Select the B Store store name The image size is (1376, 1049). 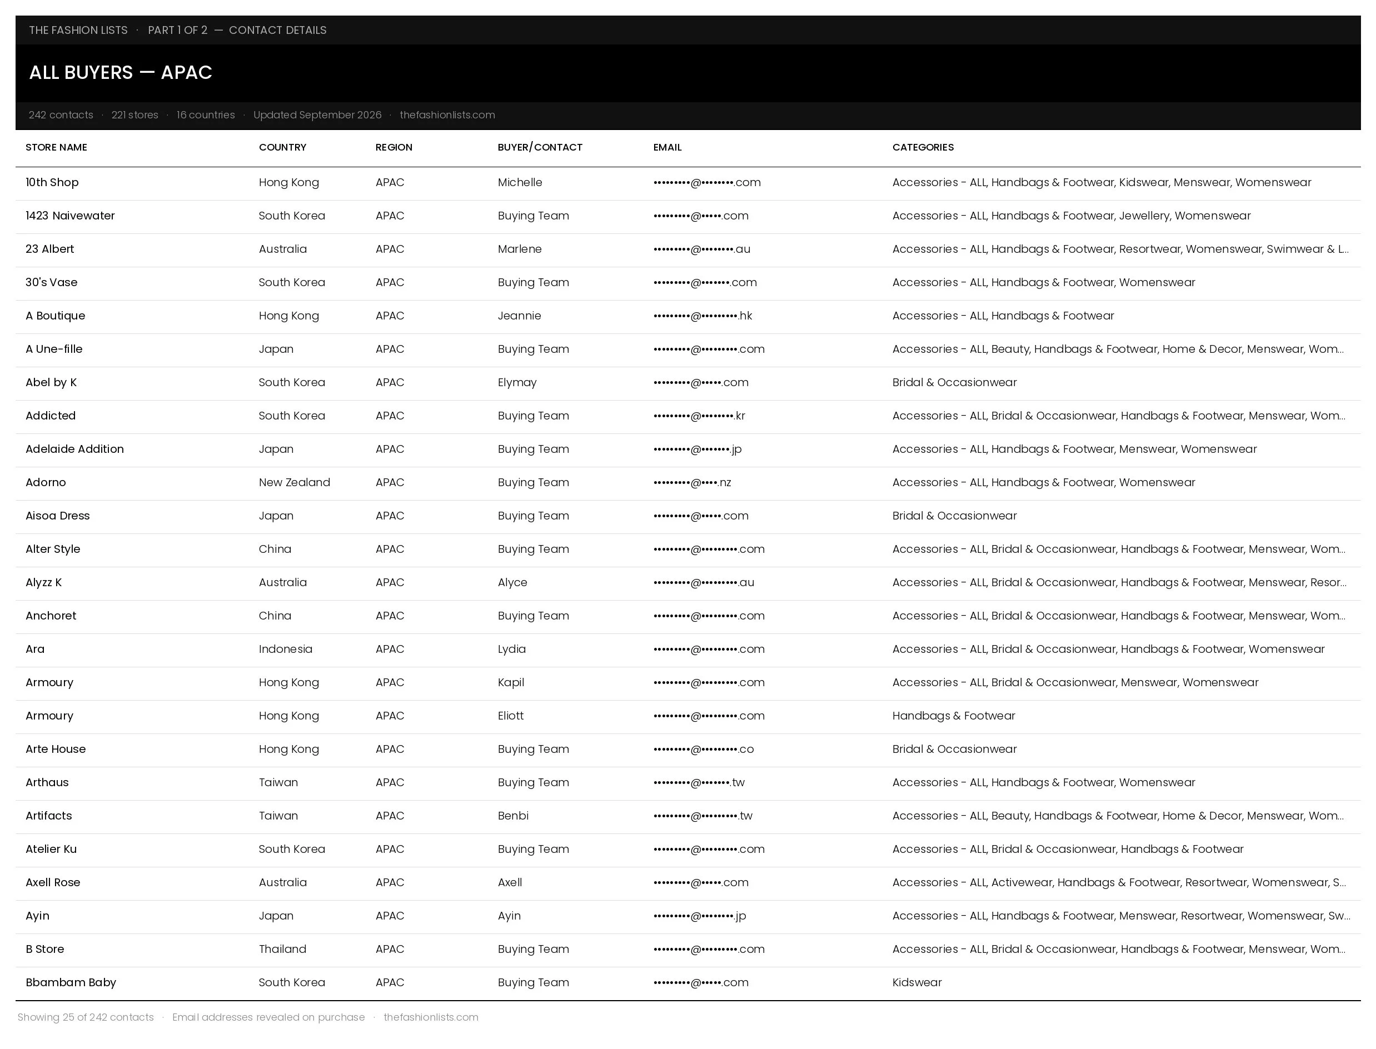(x=45, y=949)
